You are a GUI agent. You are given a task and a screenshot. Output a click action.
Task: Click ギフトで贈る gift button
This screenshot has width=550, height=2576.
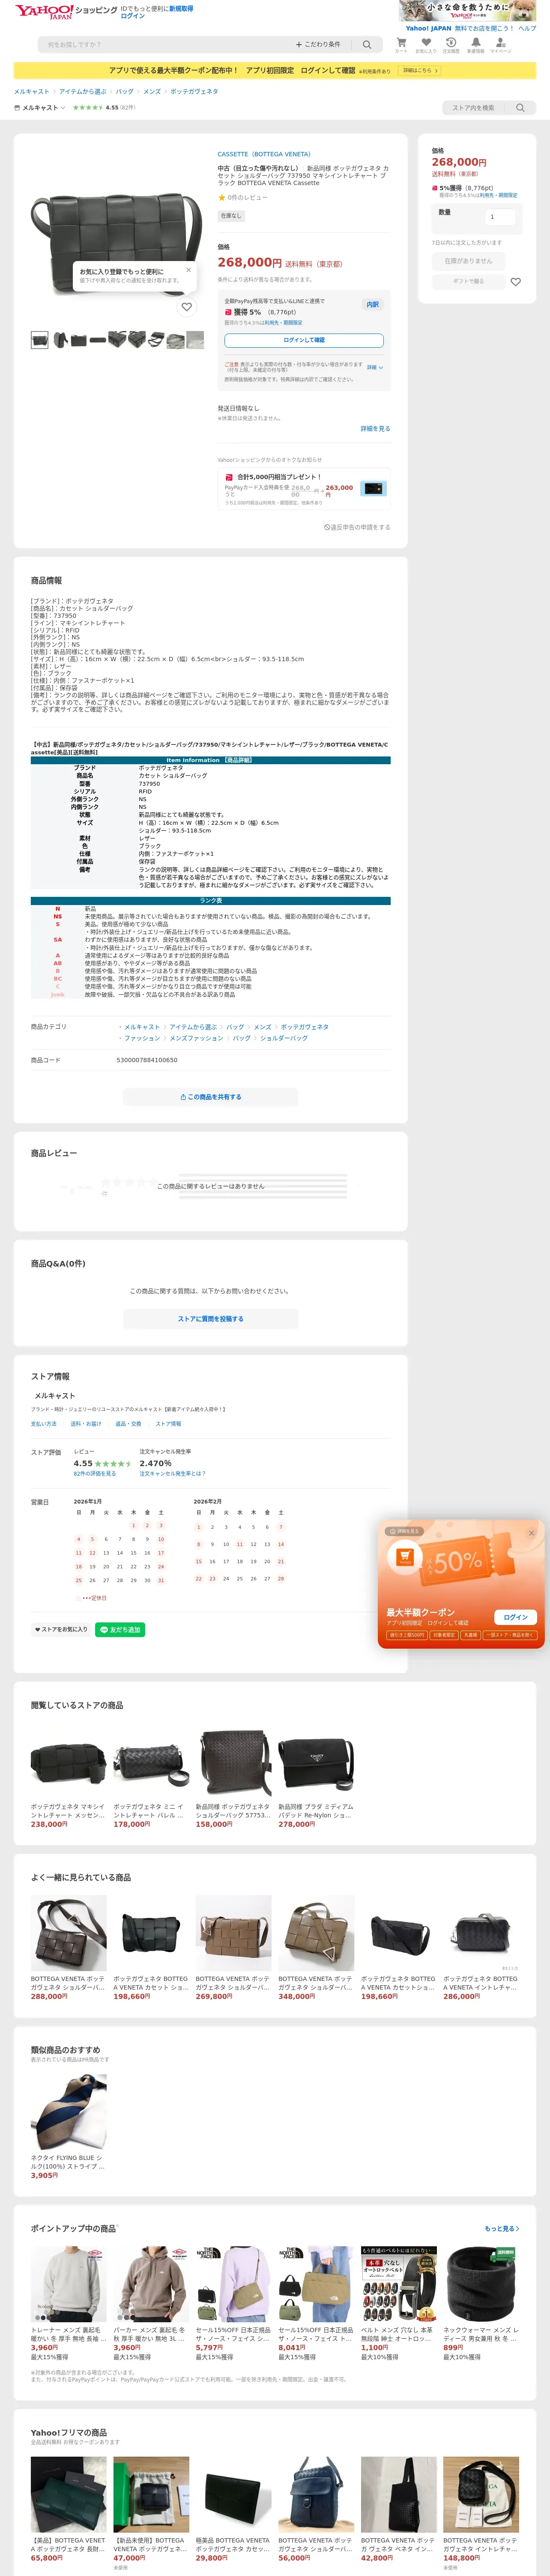[468, 282]
